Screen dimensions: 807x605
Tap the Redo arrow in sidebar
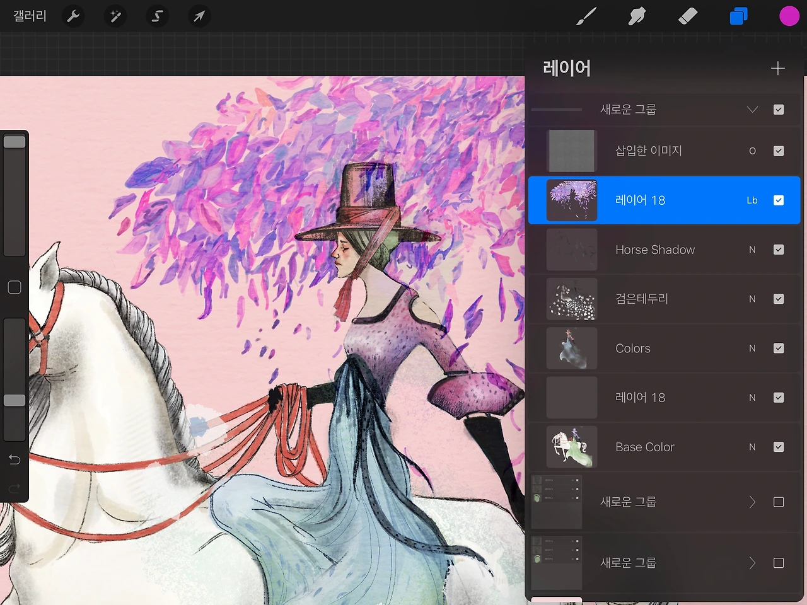coord(15,488)
